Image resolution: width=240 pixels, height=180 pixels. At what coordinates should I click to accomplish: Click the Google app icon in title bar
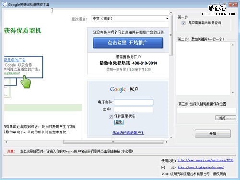(x=5, y=4)
